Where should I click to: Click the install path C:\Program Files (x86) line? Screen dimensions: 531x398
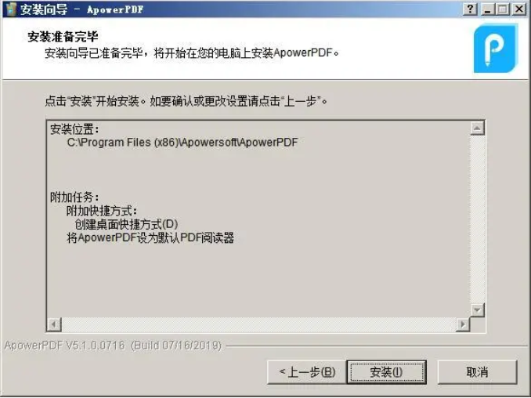[x=182, y=143]
